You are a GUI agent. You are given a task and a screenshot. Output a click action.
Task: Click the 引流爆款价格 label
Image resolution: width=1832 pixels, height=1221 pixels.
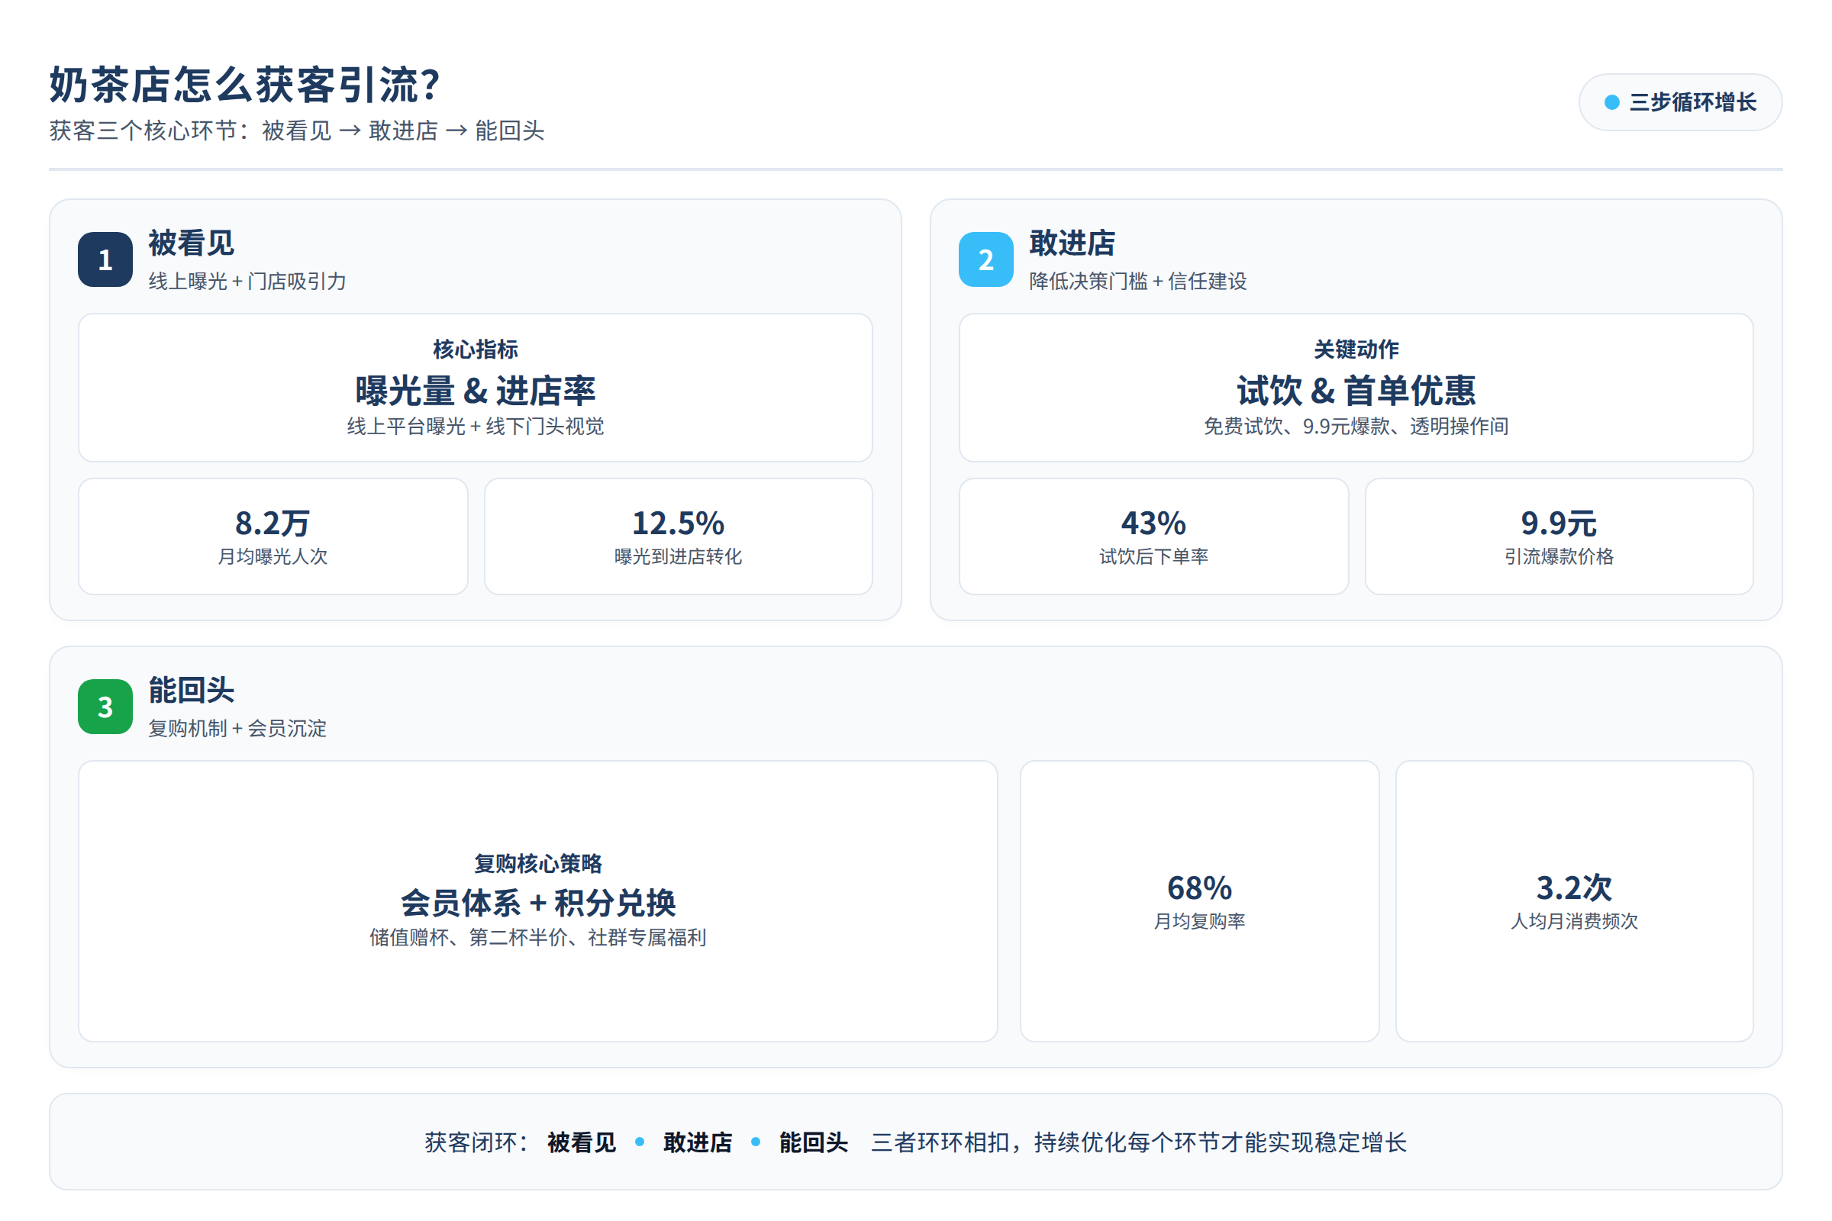click(x=1559, y=556)
